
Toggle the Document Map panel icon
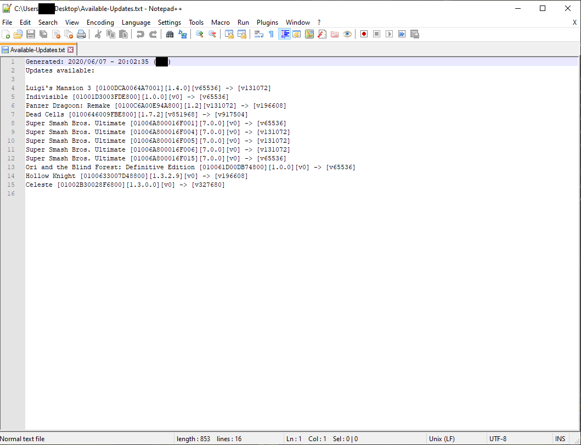point(309,34)
